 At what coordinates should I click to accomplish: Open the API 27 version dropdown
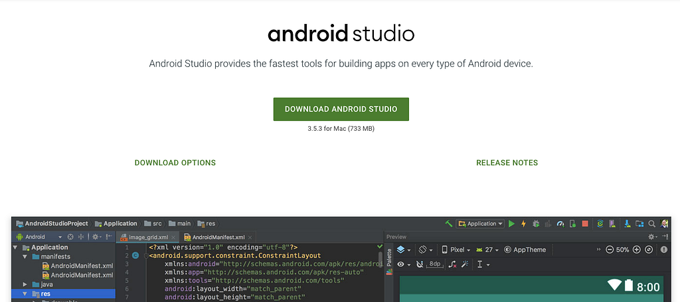pyautogui.click(x=487, y=250)
